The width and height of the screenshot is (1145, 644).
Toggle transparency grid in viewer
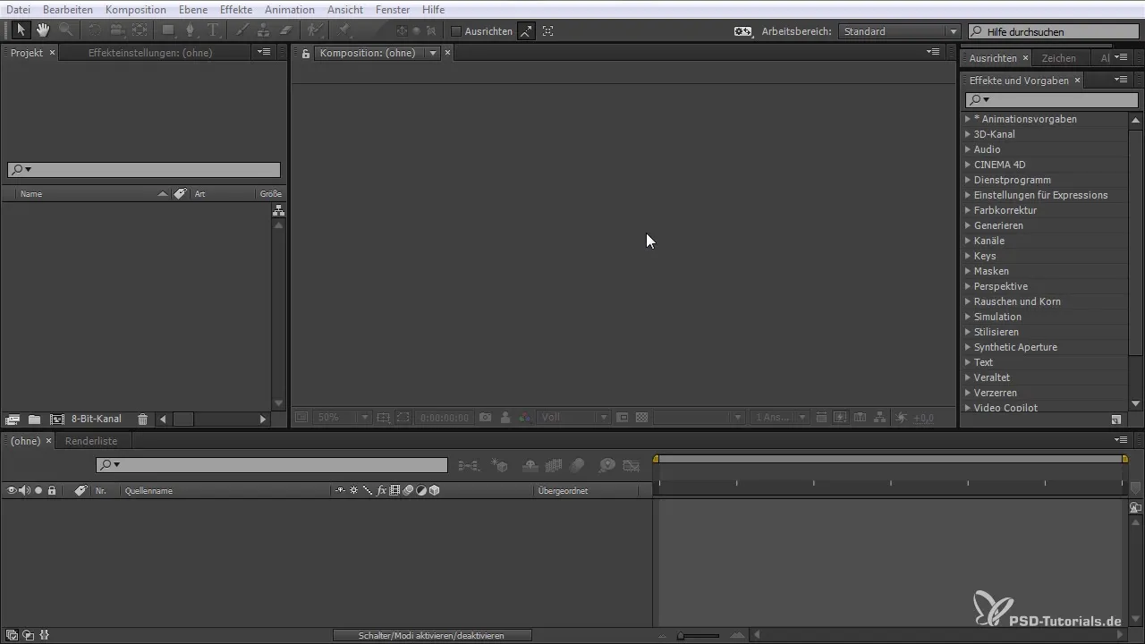click(x=641, y=418)
